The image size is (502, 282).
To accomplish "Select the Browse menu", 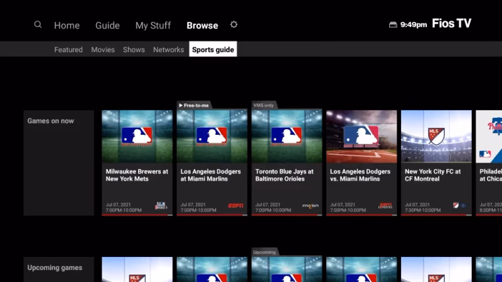I will 202,25.
